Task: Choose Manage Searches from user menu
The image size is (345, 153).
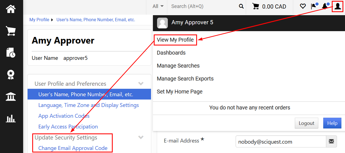Action: coord(178,66)
